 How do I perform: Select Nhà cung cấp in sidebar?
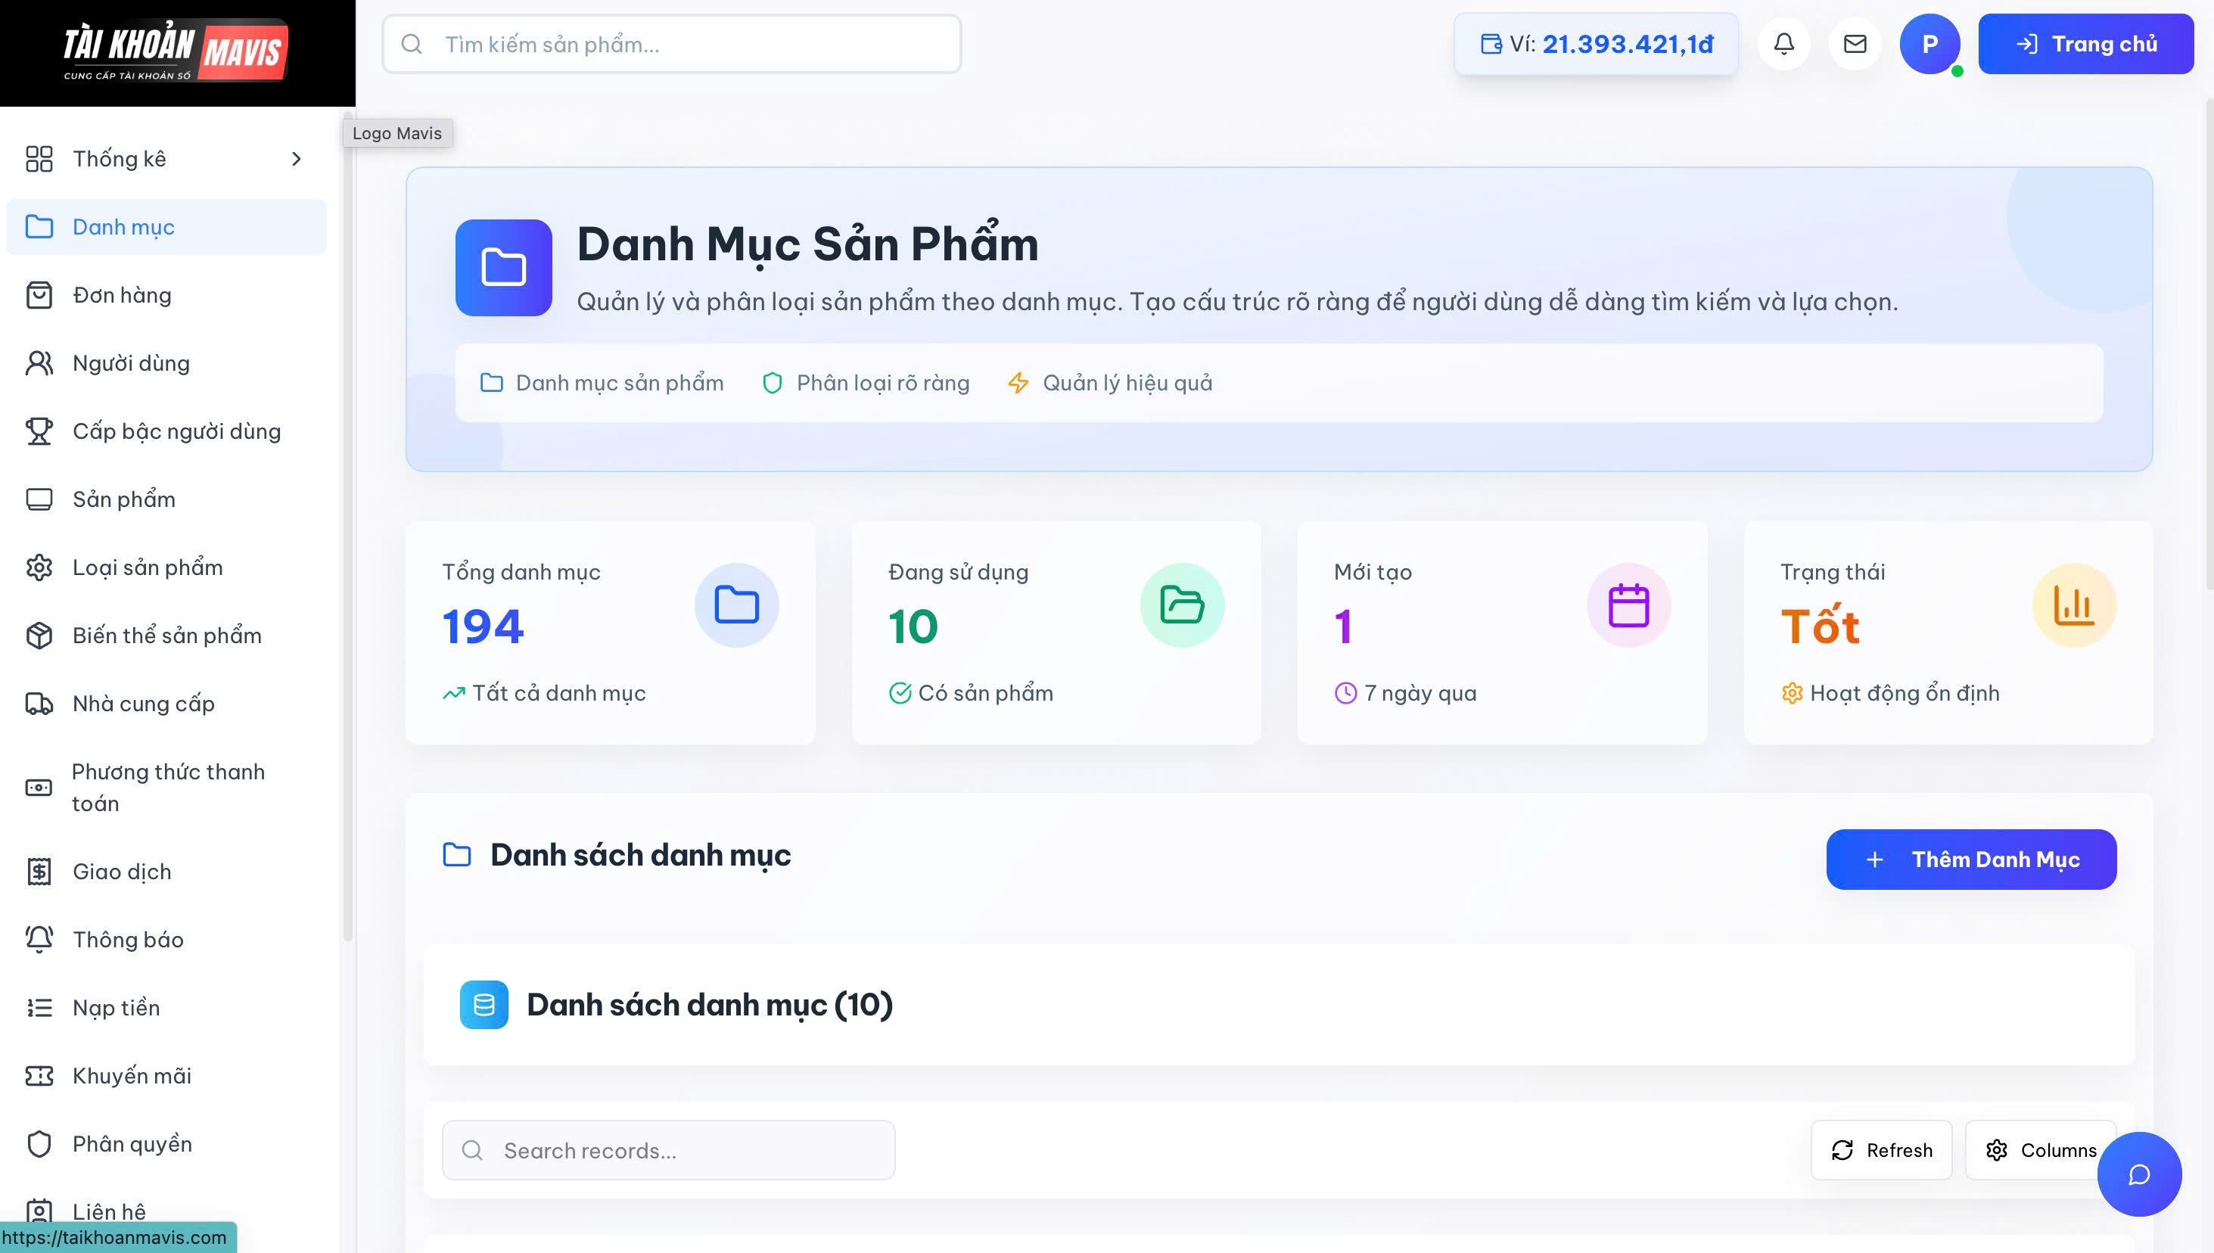point(144,704)
